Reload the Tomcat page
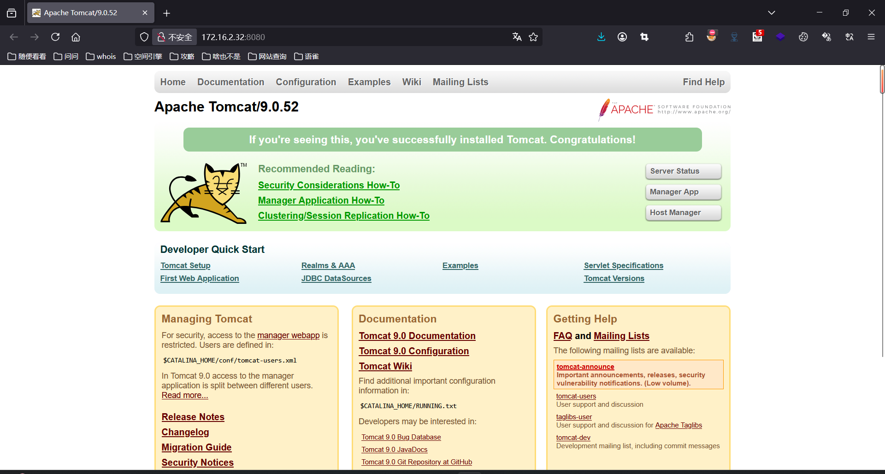This screenshot has width=885, height=474. click(x=55, y=37)
